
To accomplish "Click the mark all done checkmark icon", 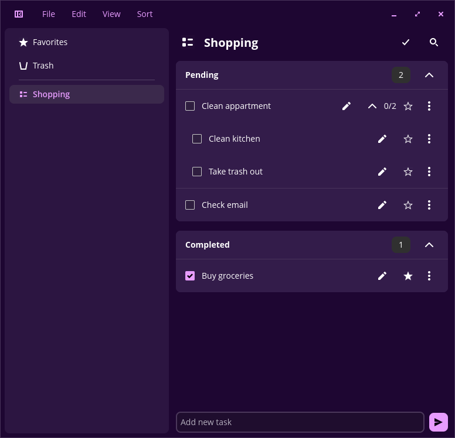I will 406,42.
